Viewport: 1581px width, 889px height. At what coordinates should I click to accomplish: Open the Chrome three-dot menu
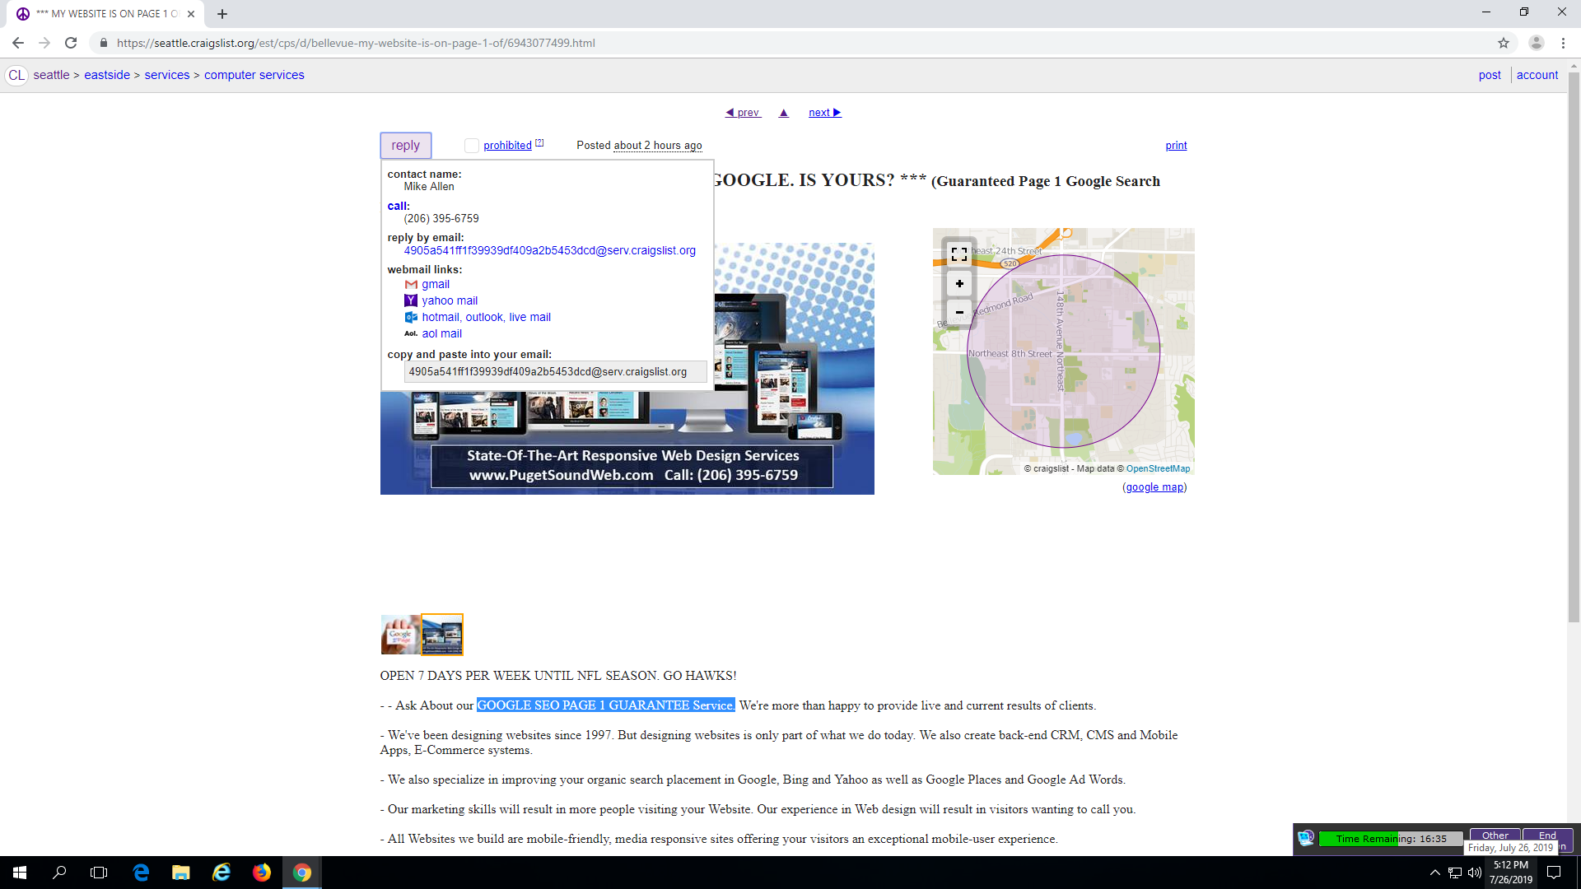(1563, 43)
